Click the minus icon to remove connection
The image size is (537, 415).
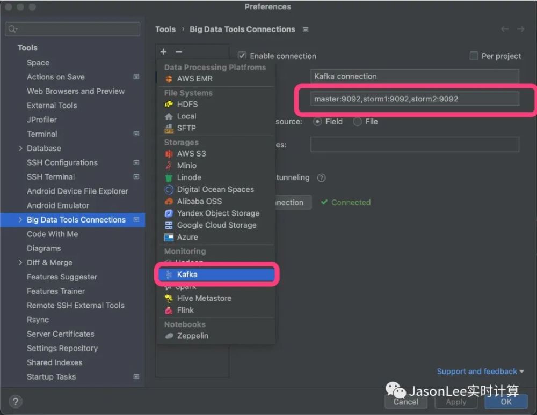tap(179, 51)
